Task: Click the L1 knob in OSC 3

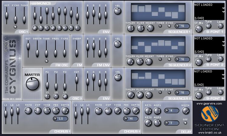Action: (47, 96)
